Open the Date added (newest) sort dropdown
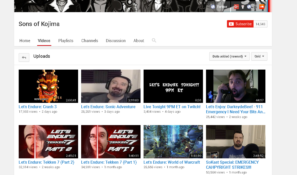Screen dimensions: 297x175 coord(229,56)
